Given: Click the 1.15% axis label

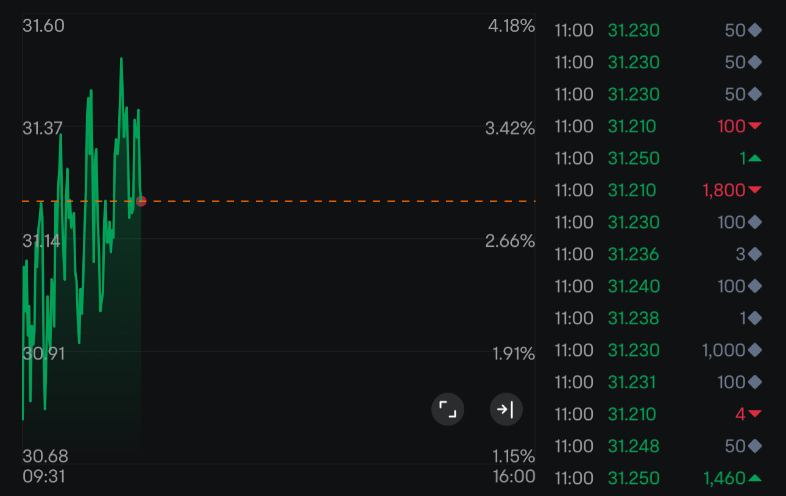Looking at the screenshot, I should 514,456.
